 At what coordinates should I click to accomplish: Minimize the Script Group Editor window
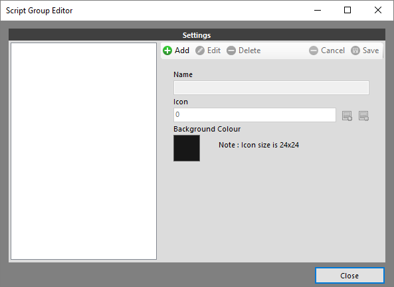pos(318,11)
